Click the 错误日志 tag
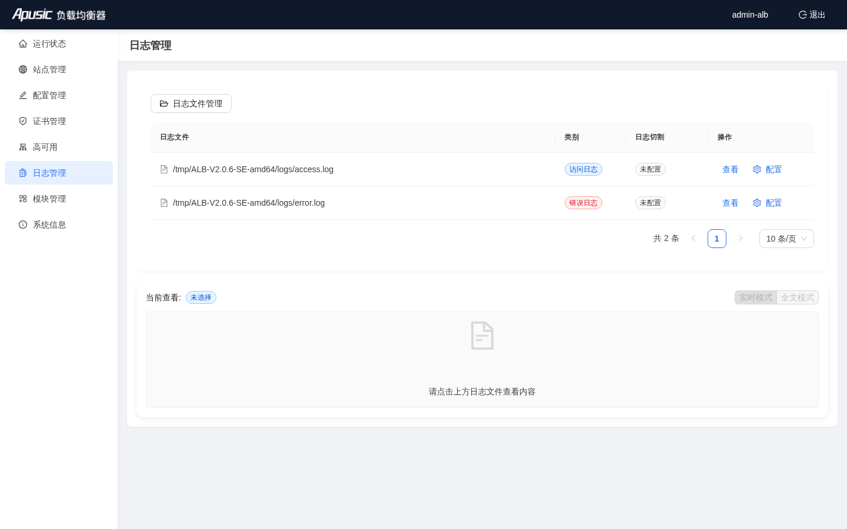847x529 pixels. tap(583, 203)
